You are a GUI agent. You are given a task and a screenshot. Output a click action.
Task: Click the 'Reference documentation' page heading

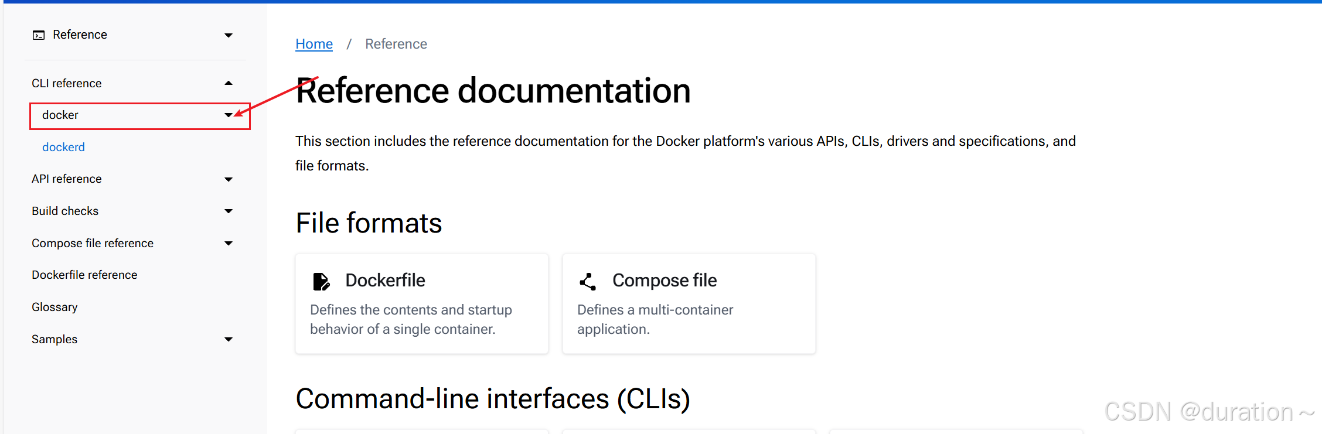pyautogui.click(x=493, y=91)
